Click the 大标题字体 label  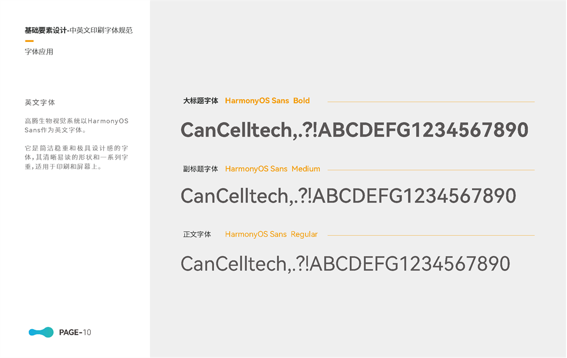[x=200, y=101]
